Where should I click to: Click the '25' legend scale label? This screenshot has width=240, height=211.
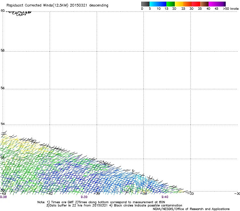(183, 9)
